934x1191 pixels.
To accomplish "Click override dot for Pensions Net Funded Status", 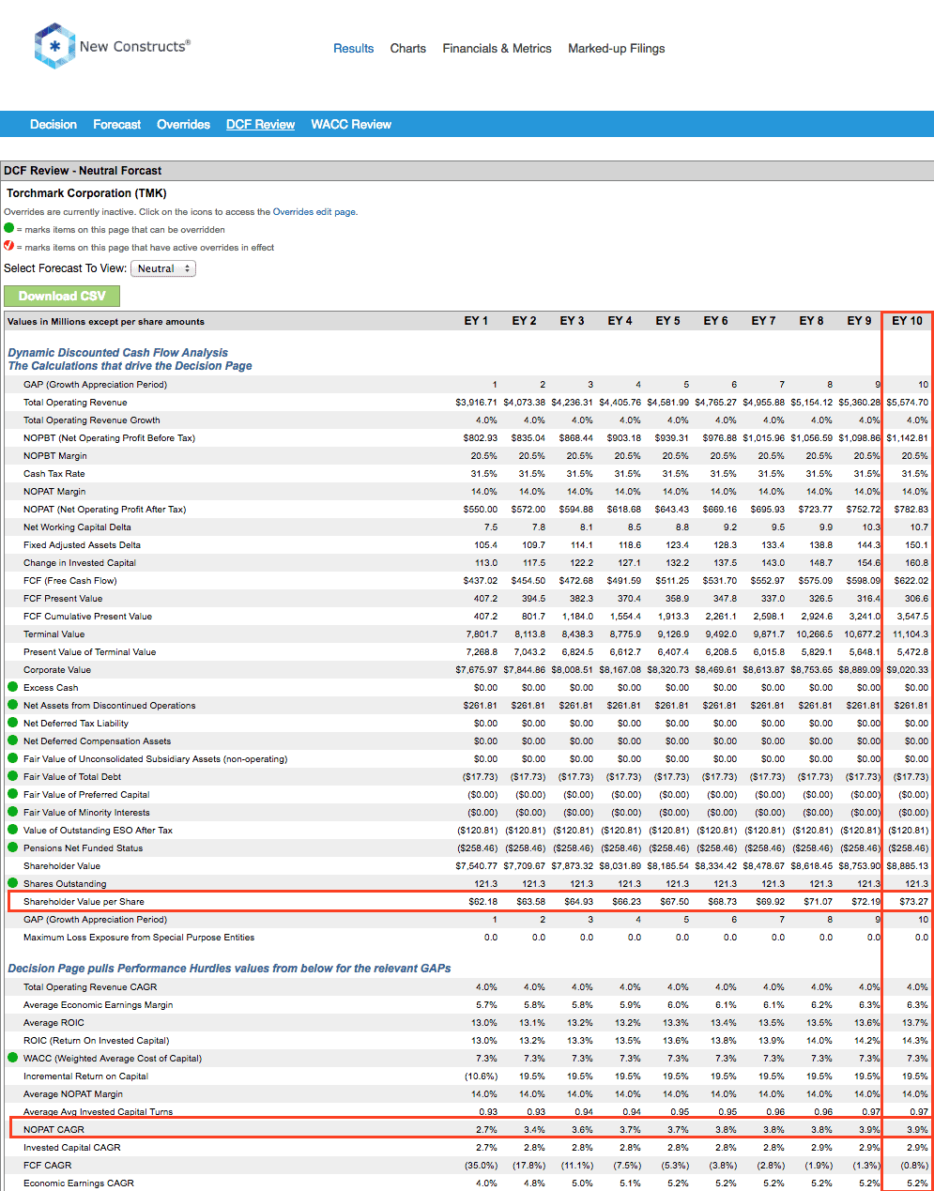I will coord(13,847).
